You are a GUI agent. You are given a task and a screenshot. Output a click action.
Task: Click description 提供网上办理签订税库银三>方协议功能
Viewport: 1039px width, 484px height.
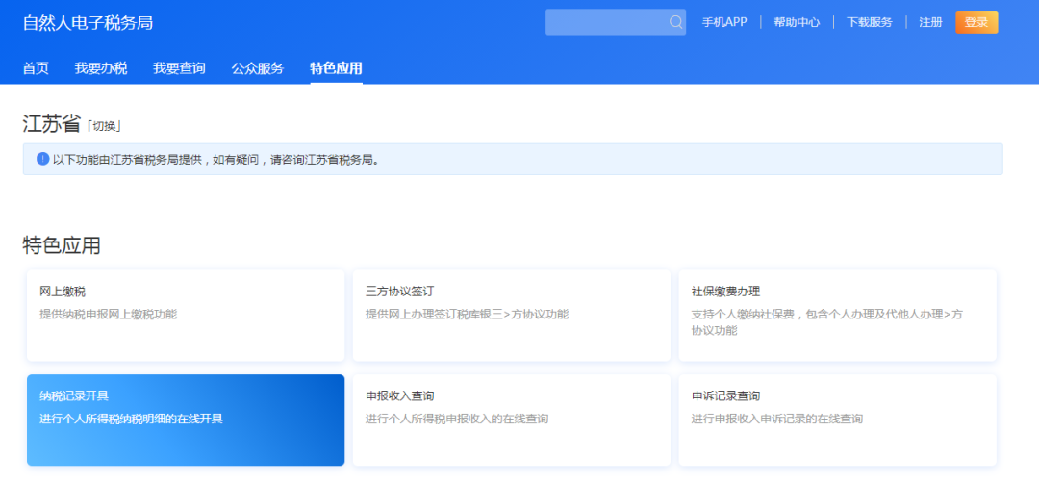pos(468,315)
